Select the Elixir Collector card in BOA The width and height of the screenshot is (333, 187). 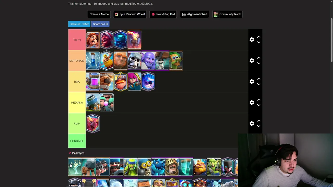click(93, 82)
